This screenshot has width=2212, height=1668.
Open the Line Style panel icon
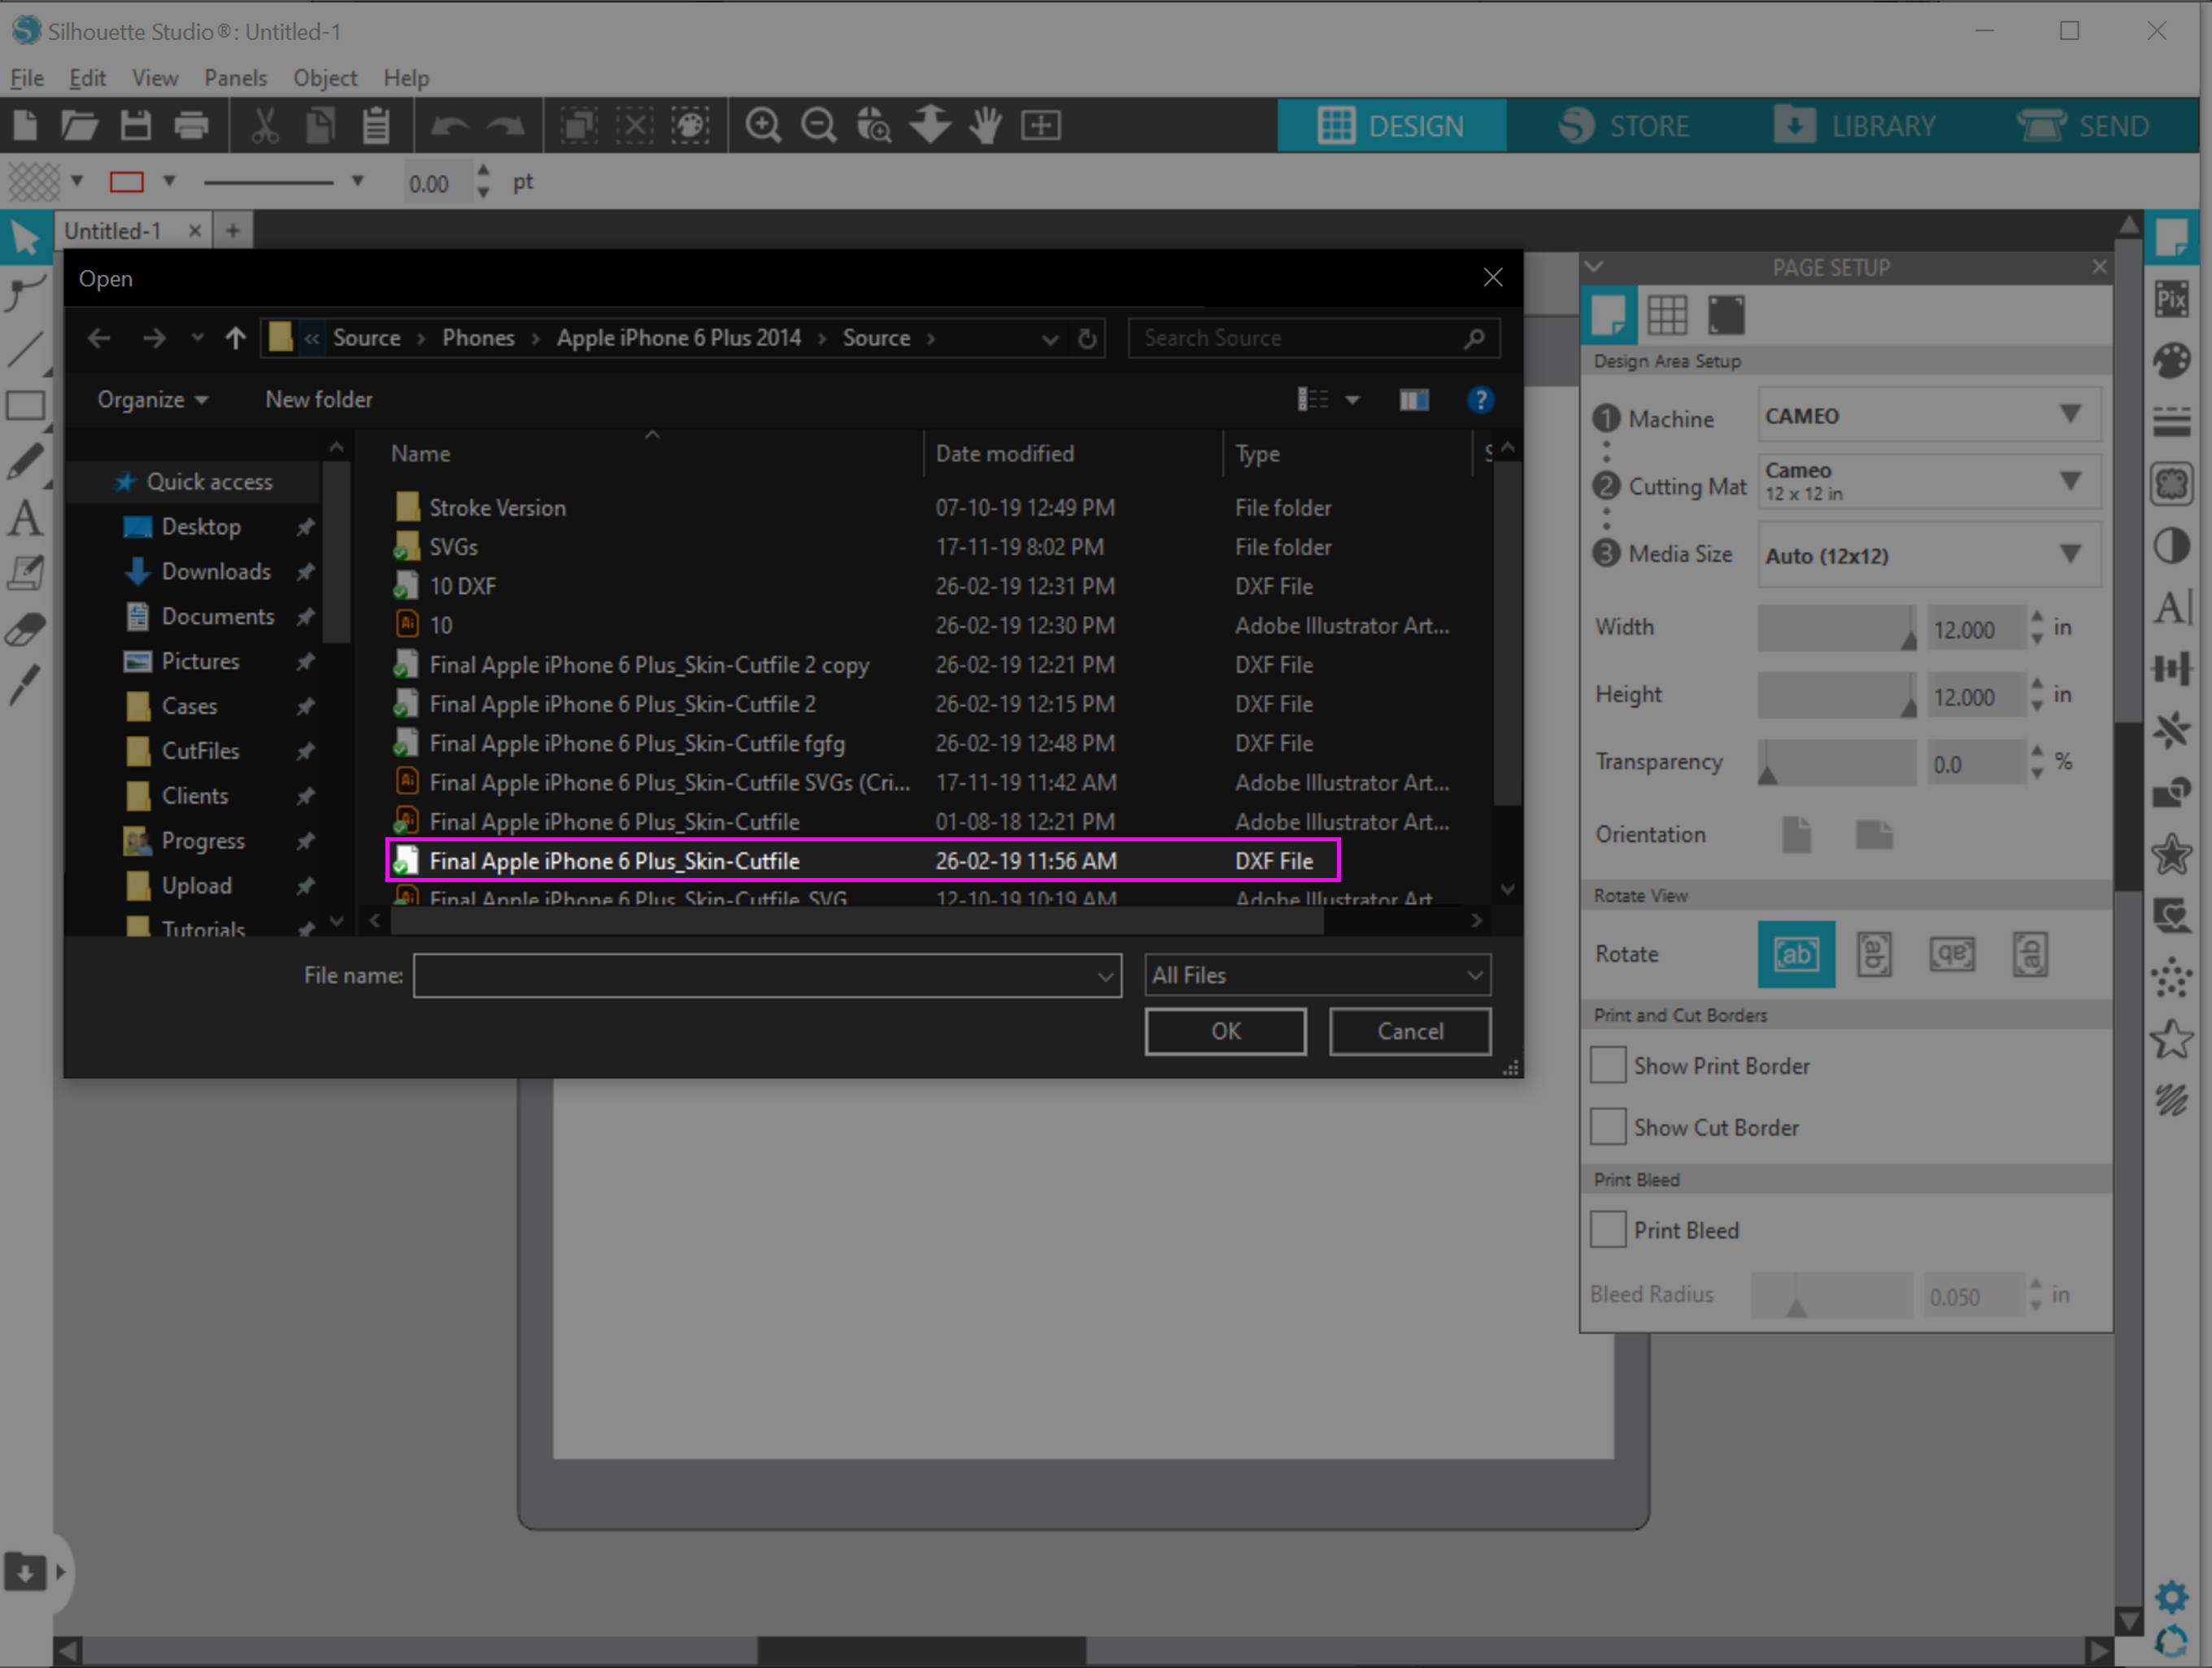(x=2172, y=422)
